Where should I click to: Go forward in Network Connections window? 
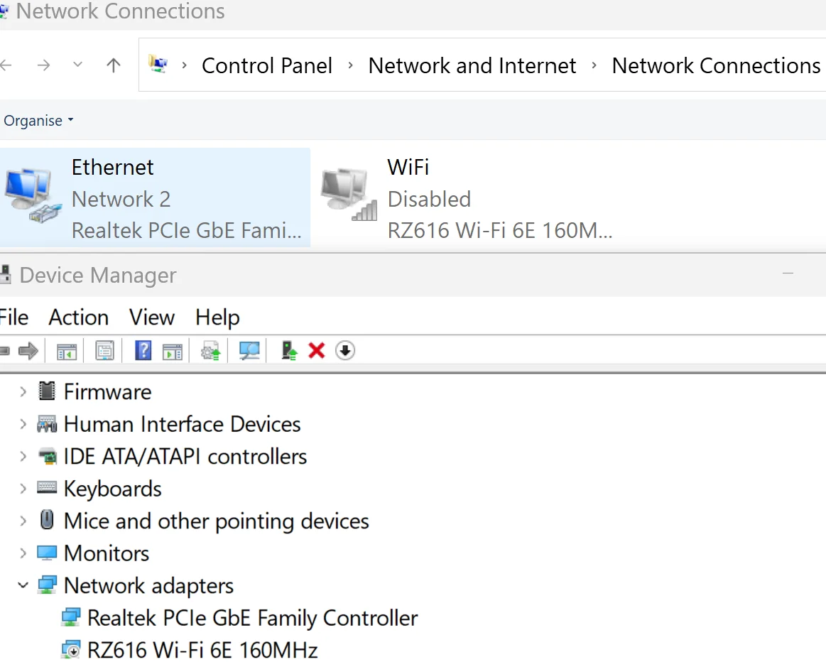click(x=44, y=65)
